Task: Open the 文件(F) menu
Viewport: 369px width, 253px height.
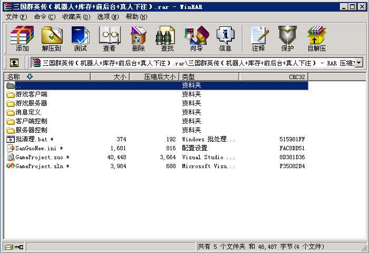Action: [16, 17]
